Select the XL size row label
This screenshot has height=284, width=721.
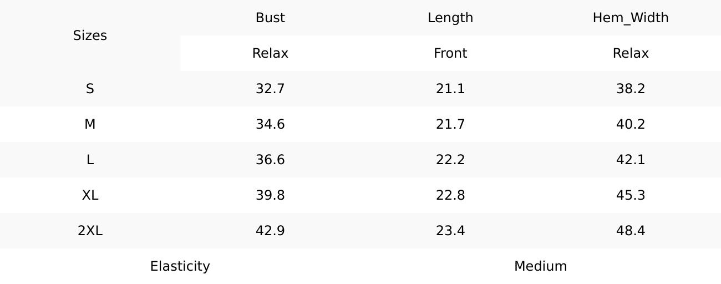tap(90, 195)
